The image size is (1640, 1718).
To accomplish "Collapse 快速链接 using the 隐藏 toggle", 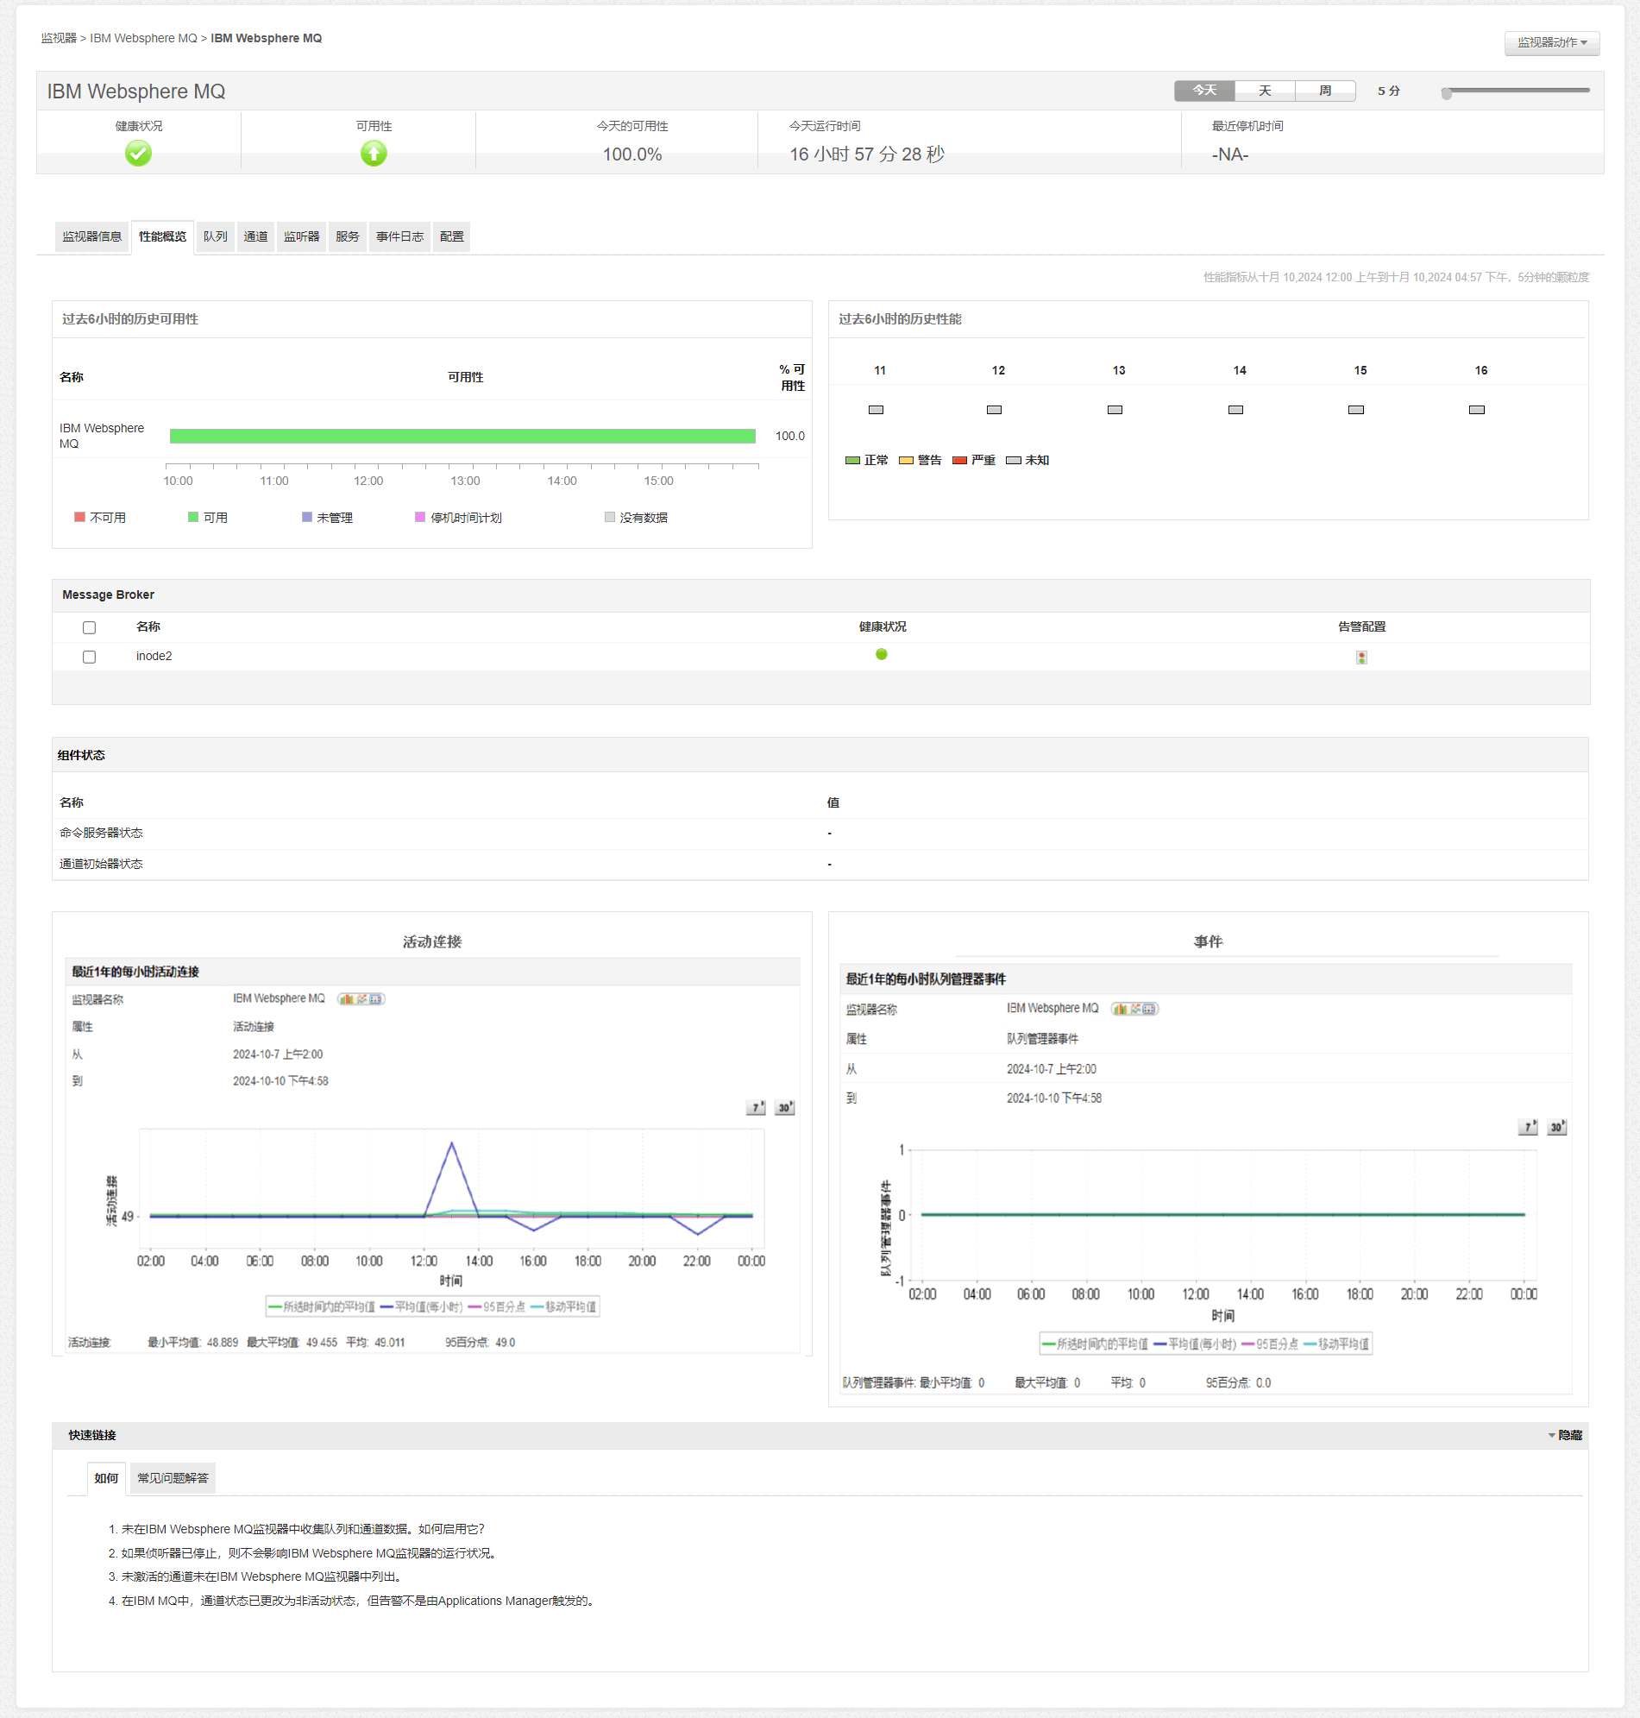I will pyautogui.click(x=1566, y=1436).
